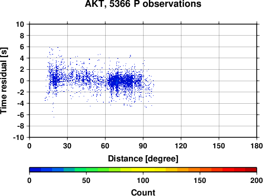
Task: Click the x-axis tick label 120
Action: click(x=181, y=146)
